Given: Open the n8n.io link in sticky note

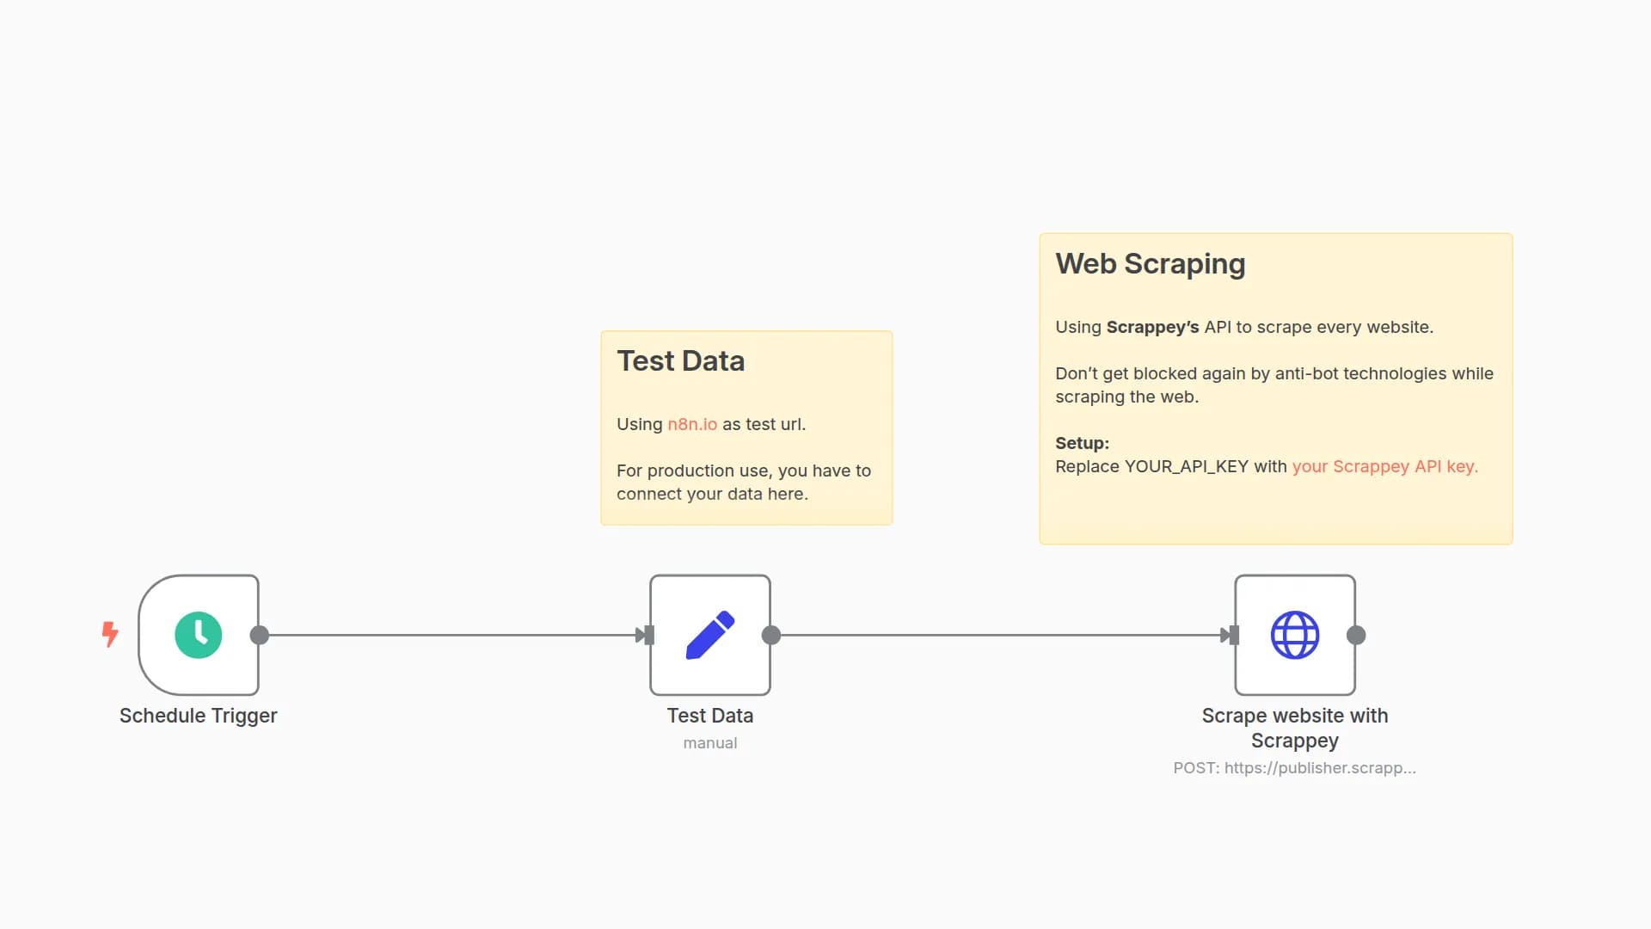Looking at the screenshot, I should click(692, 424).
